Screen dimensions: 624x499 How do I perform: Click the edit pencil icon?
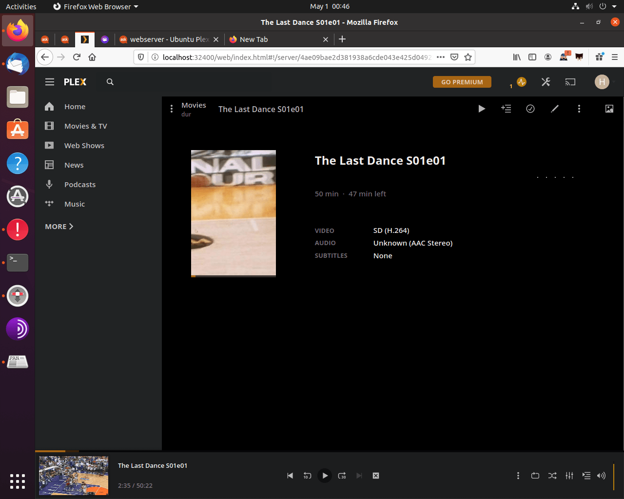click(x=555, y=109)
